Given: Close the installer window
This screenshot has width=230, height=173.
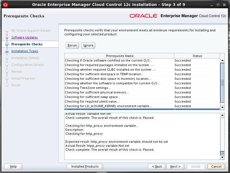Looking at the screenshot, I should pos(224,5).
